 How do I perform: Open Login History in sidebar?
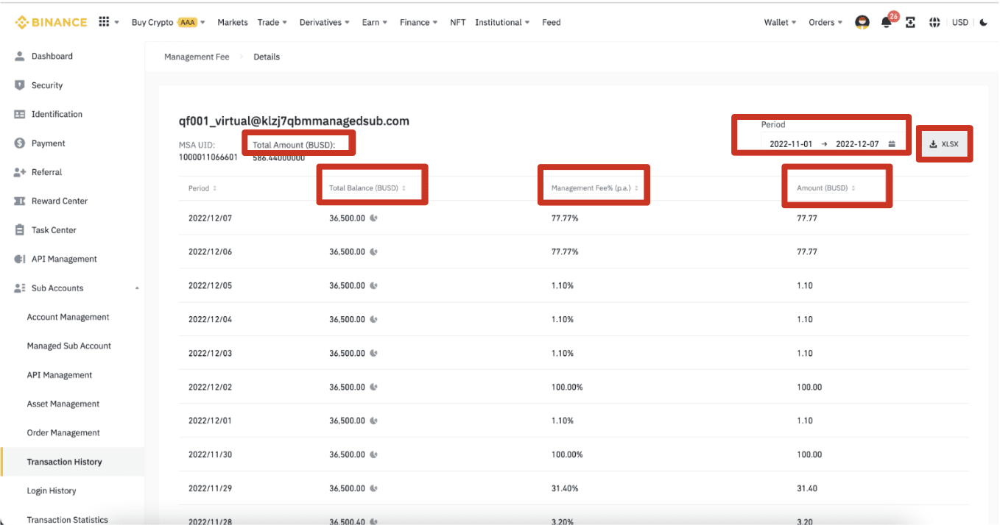52,490
